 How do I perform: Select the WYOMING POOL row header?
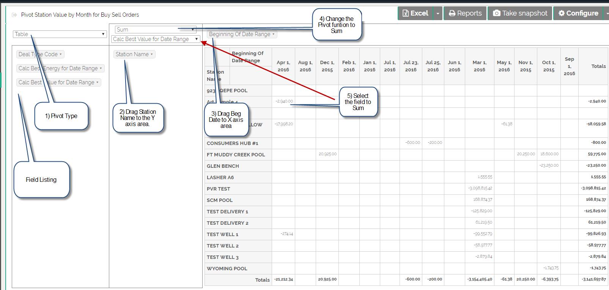227,268
